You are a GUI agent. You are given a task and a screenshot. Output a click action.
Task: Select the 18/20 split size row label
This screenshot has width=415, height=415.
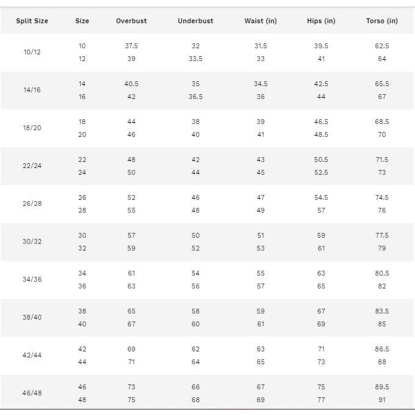coord(32,128)
